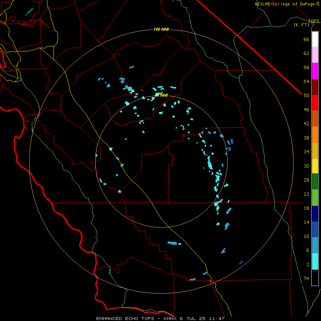Click the bright red 46-50 kft swatch
Screen dimensions: 321x321
click(315, 103)
